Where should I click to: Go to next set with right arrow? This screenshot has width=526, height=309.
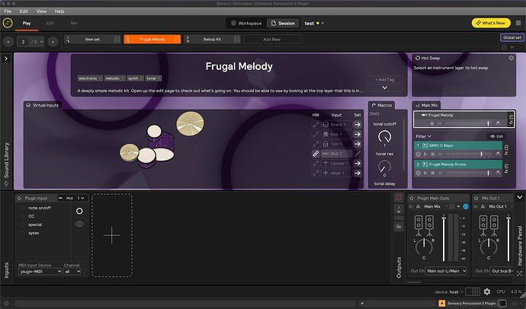pyautogui.click(x=53, y=42)
